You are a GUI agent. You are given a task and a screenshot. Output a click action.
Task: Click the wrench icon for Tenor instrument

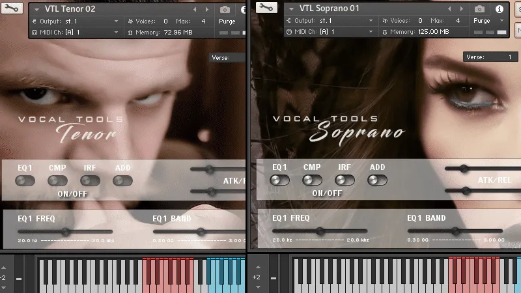click(12, 8)
